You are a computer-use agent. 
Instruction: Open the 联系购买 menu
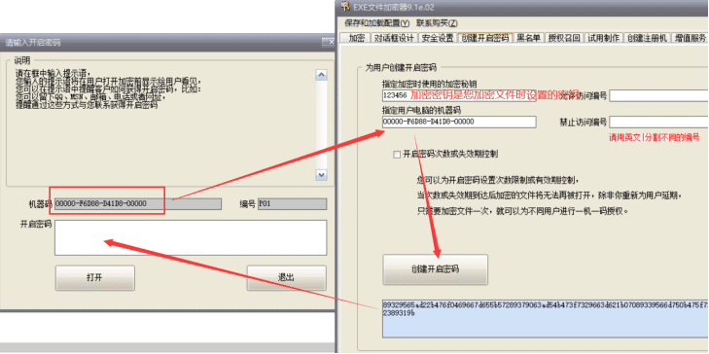pos(437,23)
